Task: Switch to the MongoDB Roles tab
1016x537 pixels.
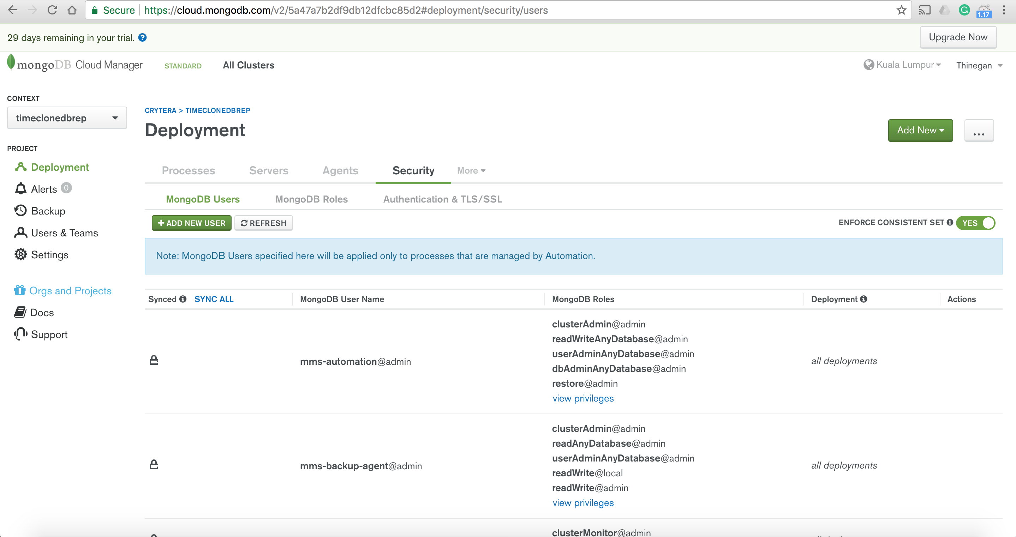Action: (312, 199)
